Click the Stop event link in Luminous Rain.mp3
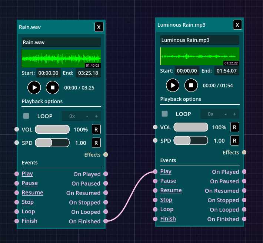The width and height of the screenshot is (263, 243). (x=166, y=200)
